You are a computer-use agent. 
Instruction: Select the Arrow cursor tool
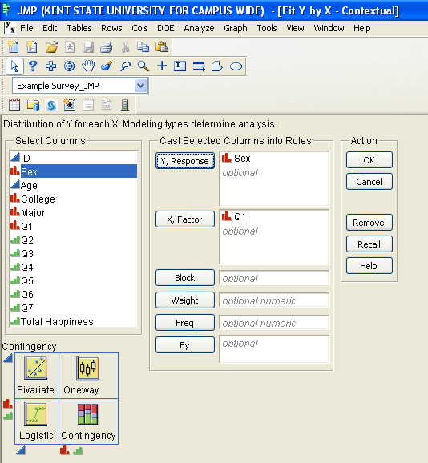point(14,66)
